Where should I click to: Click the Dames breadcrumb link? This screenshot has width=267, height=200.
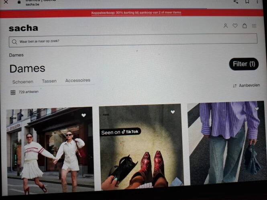pos(16,55)
